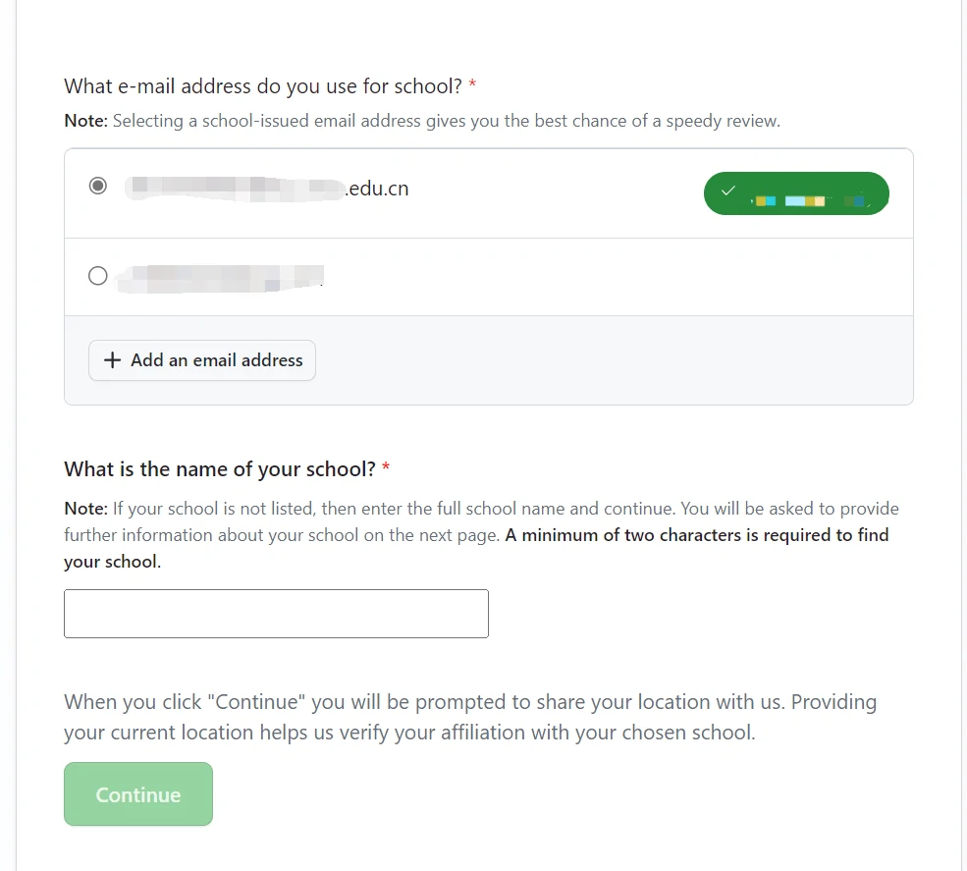Viewport: 967px width, 871px height.
Task: Click the "speedy review" note sentence
Action: click(x=446, y=122)
